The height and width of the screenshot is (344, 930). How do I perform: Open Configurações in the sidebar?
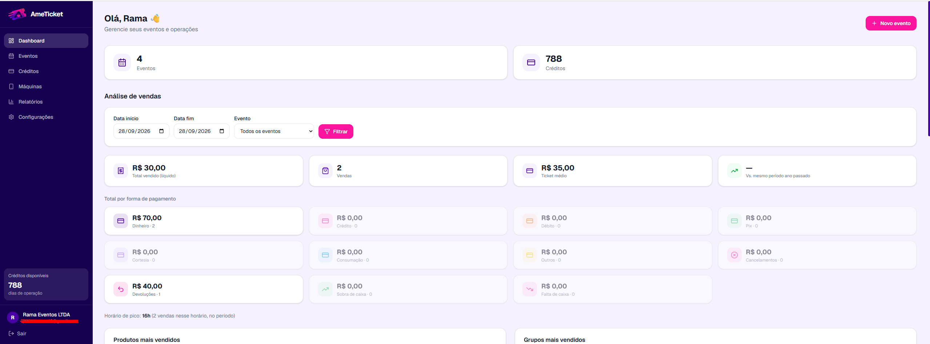coord(46,117)
